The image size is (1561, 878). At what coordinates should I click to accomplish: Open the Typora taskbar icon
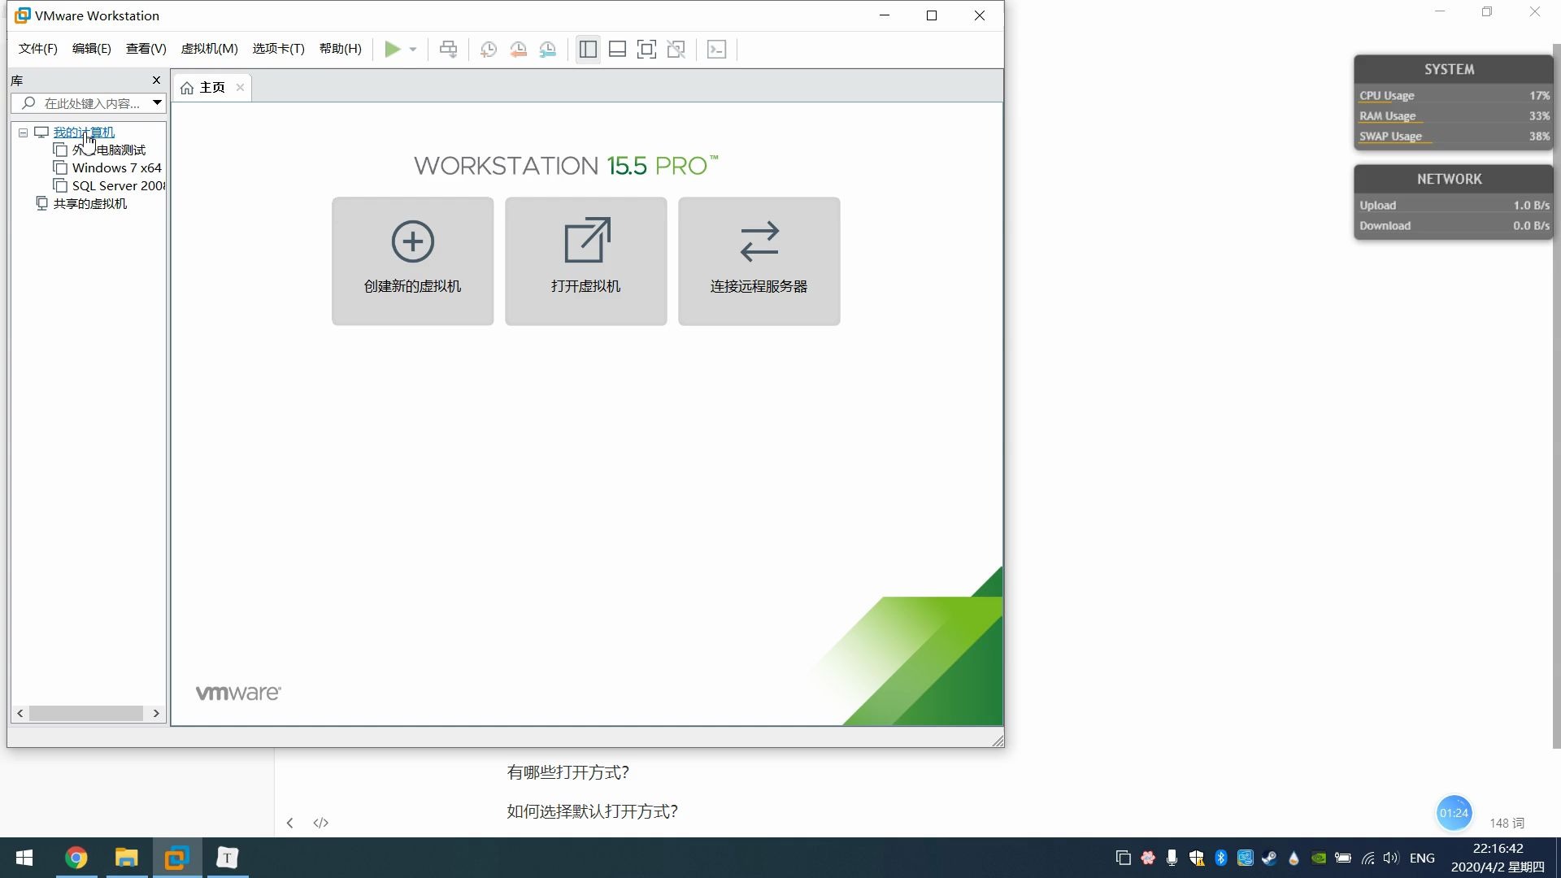click(227, 858)
